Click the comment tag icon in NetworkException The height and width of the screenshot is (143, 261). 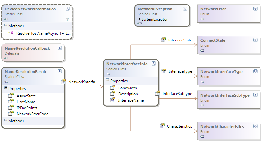point(140,23)
